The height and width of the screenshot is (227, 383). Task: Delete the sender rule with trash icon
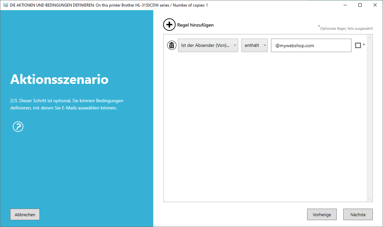[172, 45]
